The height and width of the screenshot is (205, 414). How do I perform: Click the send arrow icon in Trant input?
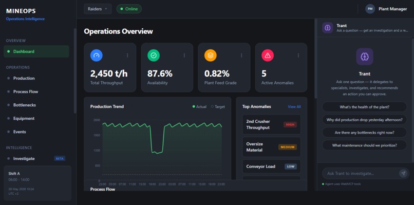403,173
